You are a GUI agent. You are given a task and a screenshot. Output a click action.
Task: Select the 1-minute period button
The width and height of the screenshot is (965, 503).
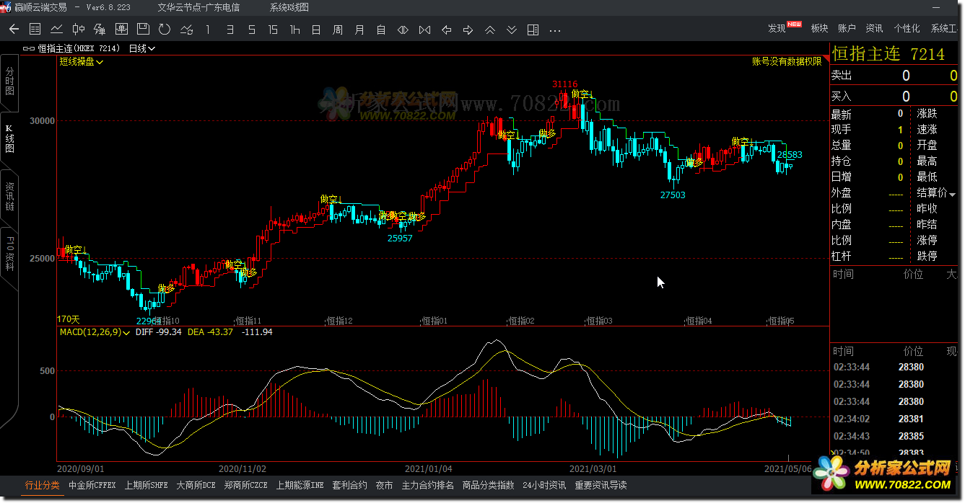coord(208,30)
